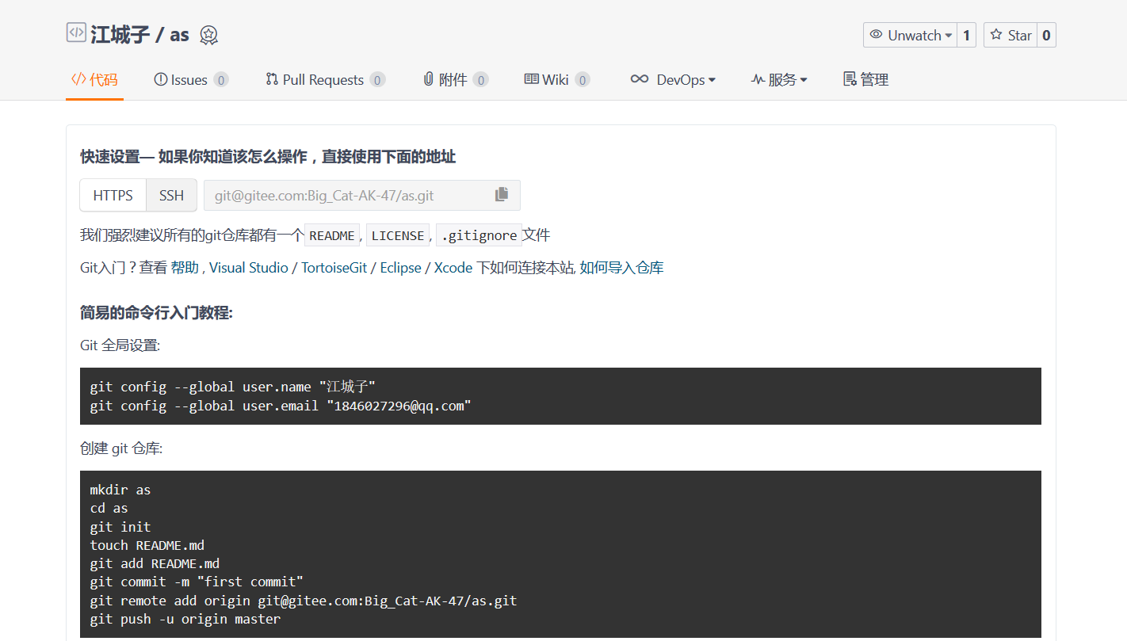This screenshot has width=1127, height=641.
Task: Click the 江城子 owner link
Action: pyautogui.click(x=120, y=35)
